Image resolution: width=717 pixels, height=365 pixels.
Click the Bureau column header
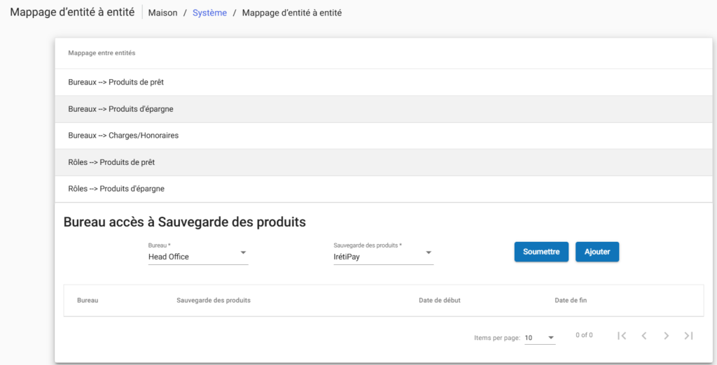pos(88,301)
